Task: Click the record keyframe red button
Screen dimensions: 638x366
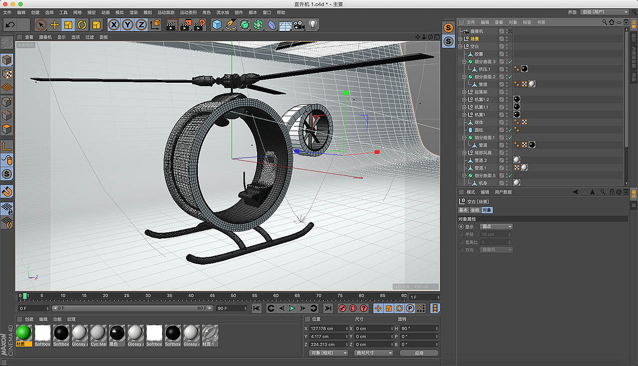Action: click(342, 309)
